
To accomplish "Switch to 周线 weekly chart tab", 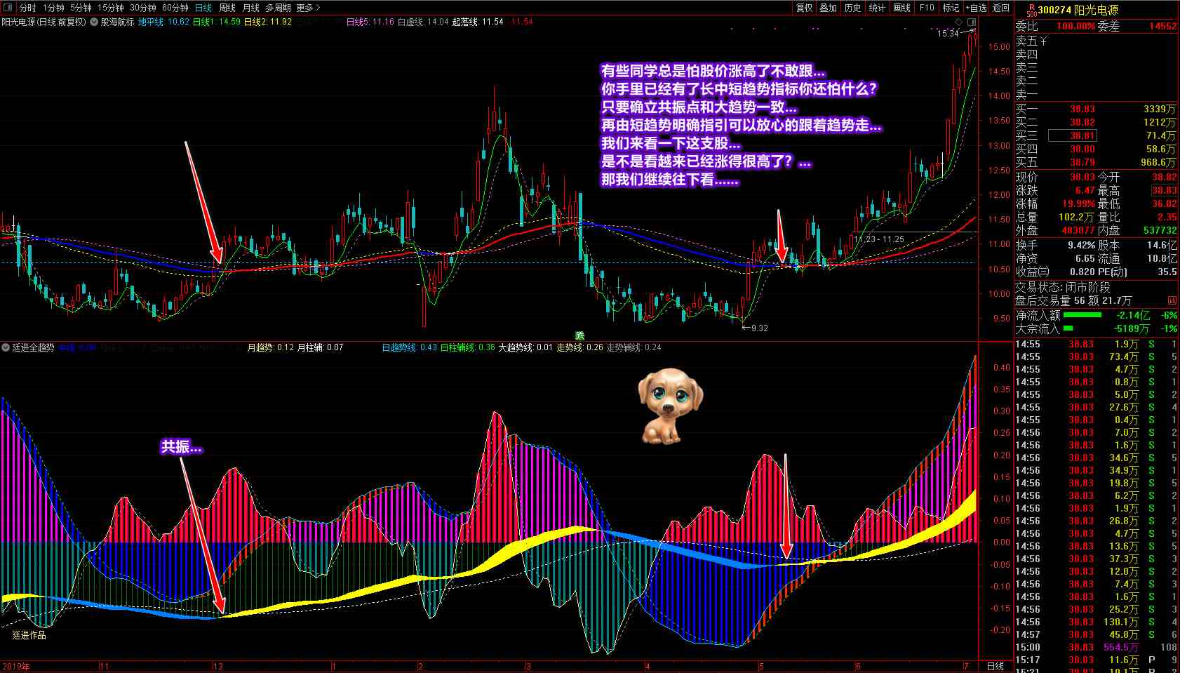I will [x=227, y=8].
